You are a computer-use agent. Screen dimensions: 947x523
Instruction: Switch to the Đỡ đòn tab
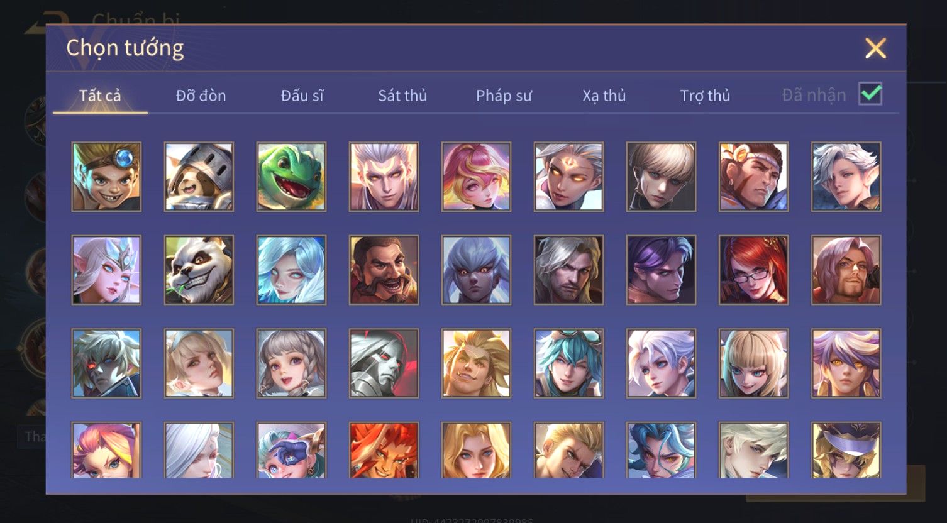pos(201,96)
